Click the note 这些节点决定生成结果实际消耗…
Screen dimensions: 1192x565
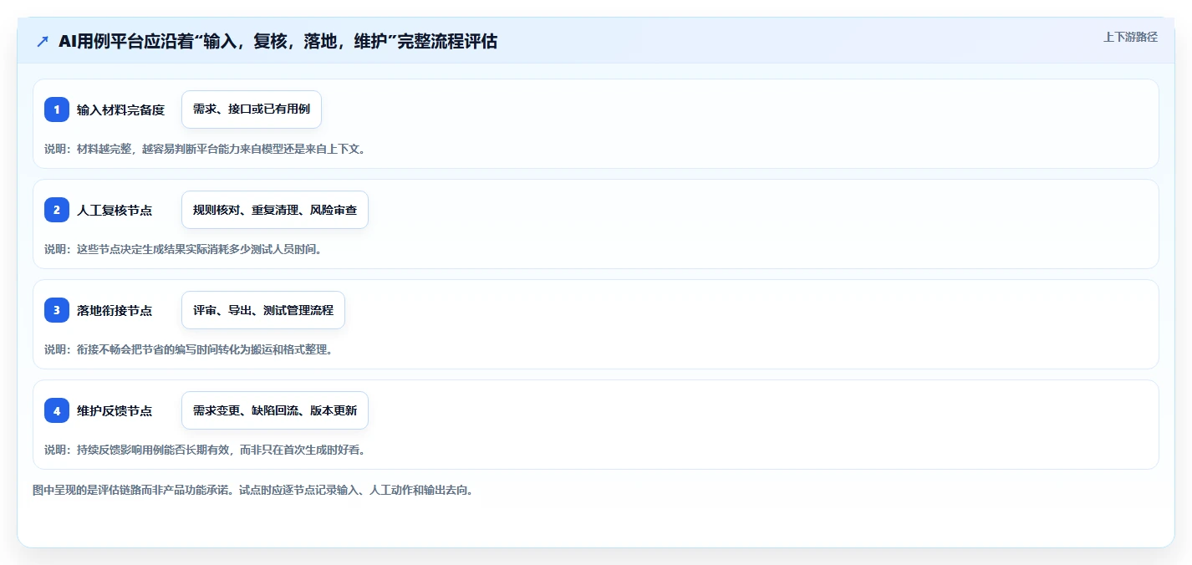coord(183,249)
